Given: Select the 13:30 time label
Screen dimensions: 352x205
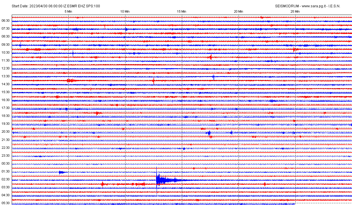Looking at the screenshot, I should tap(6, 76).
